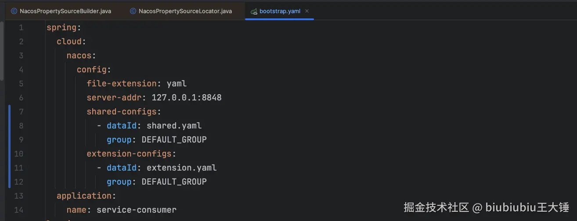Switch to the NacosPropertySourceBuilder.java tab
Screen dimensions: 577x221
click(65, 11)
